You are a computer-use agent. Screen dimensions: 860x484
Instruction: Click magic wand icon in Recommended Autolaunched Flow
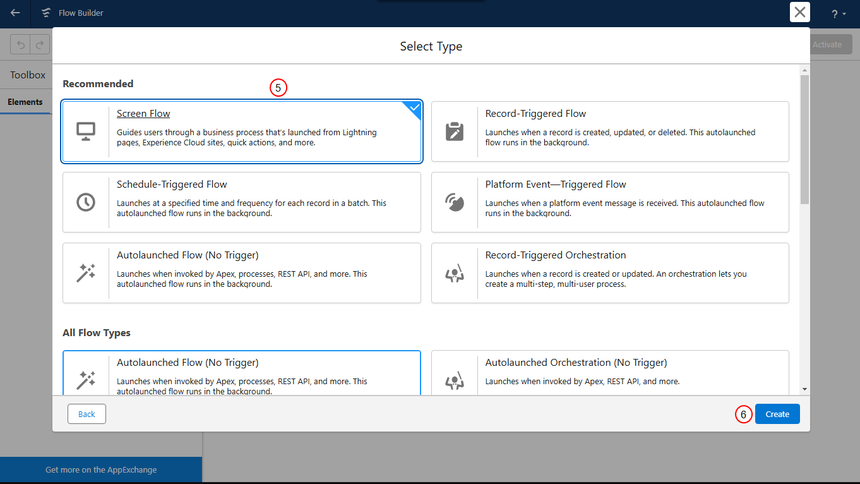tap(85, 273)
